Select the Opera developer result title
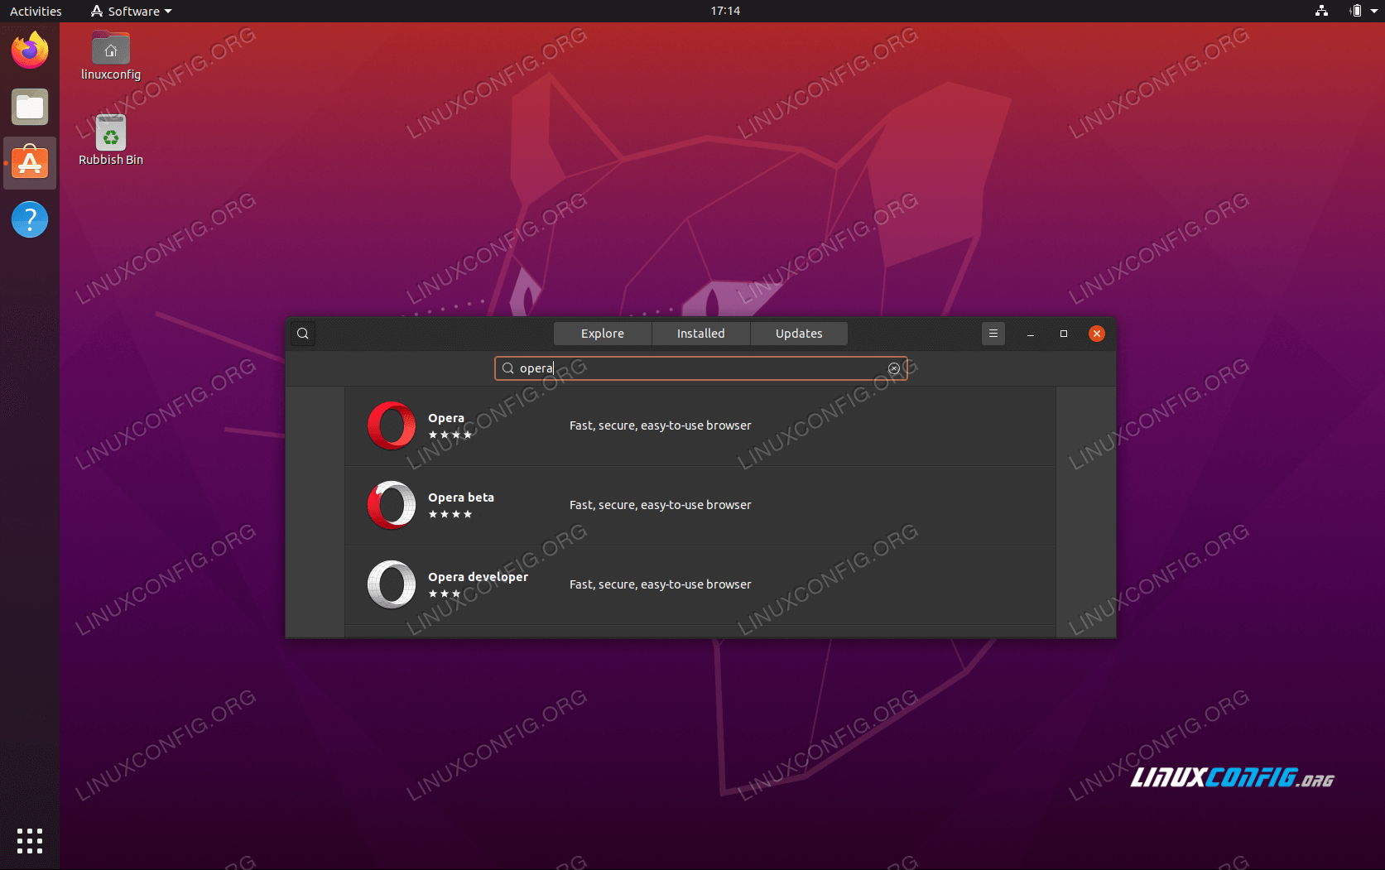 (x=478, y=577)
